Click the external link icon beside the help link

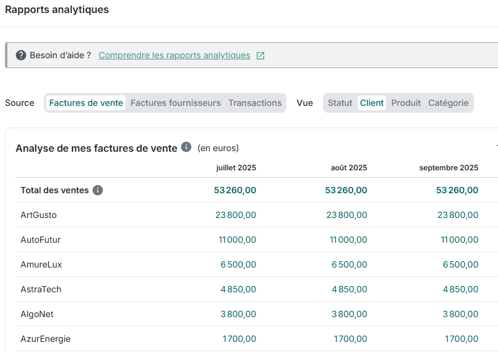click(x=260, y=56)
